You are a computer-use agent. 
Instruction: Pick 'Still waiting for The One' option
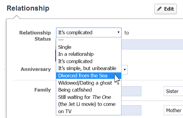tap(89, 104)
